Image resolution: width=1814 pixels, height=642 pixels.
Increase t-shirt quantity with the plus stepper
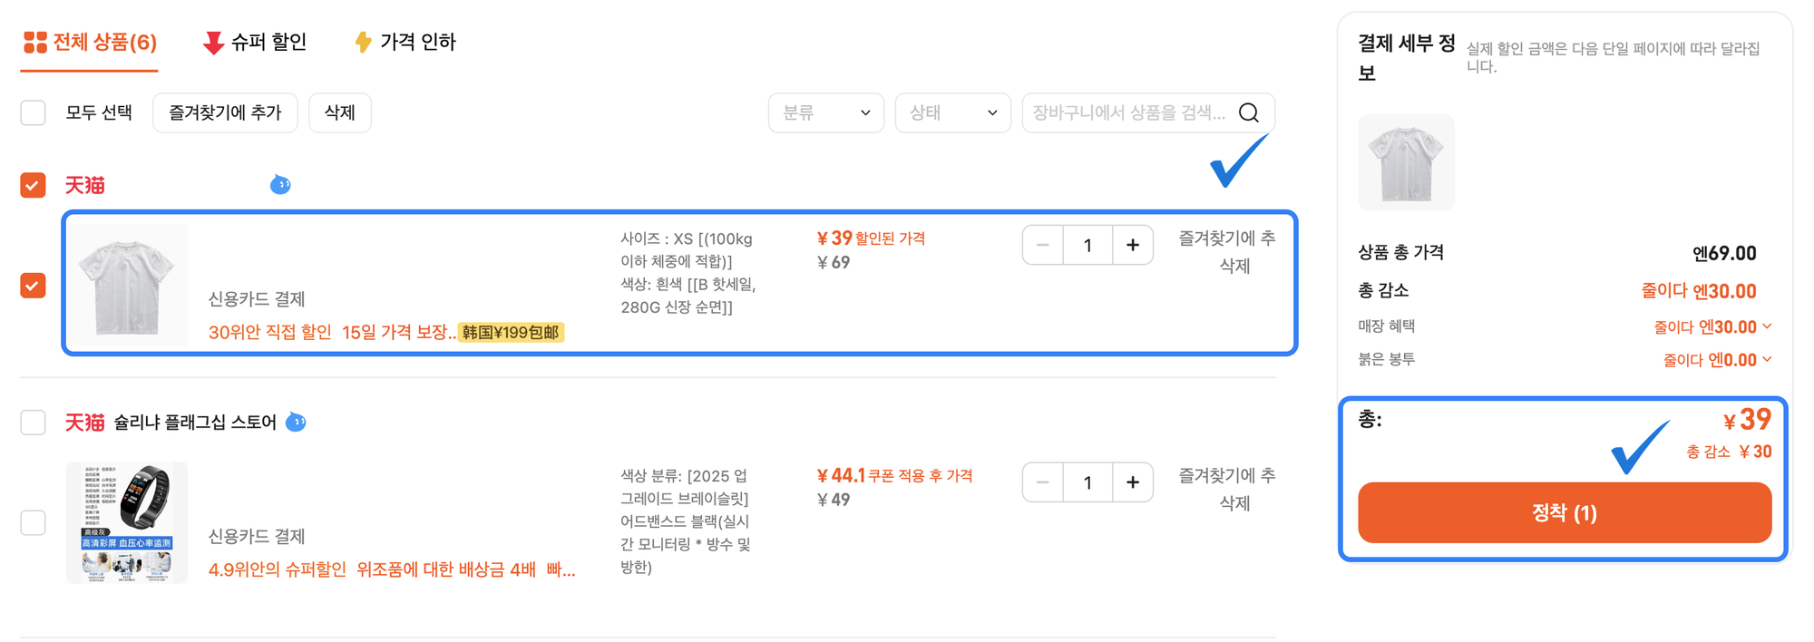point(1132,244)
